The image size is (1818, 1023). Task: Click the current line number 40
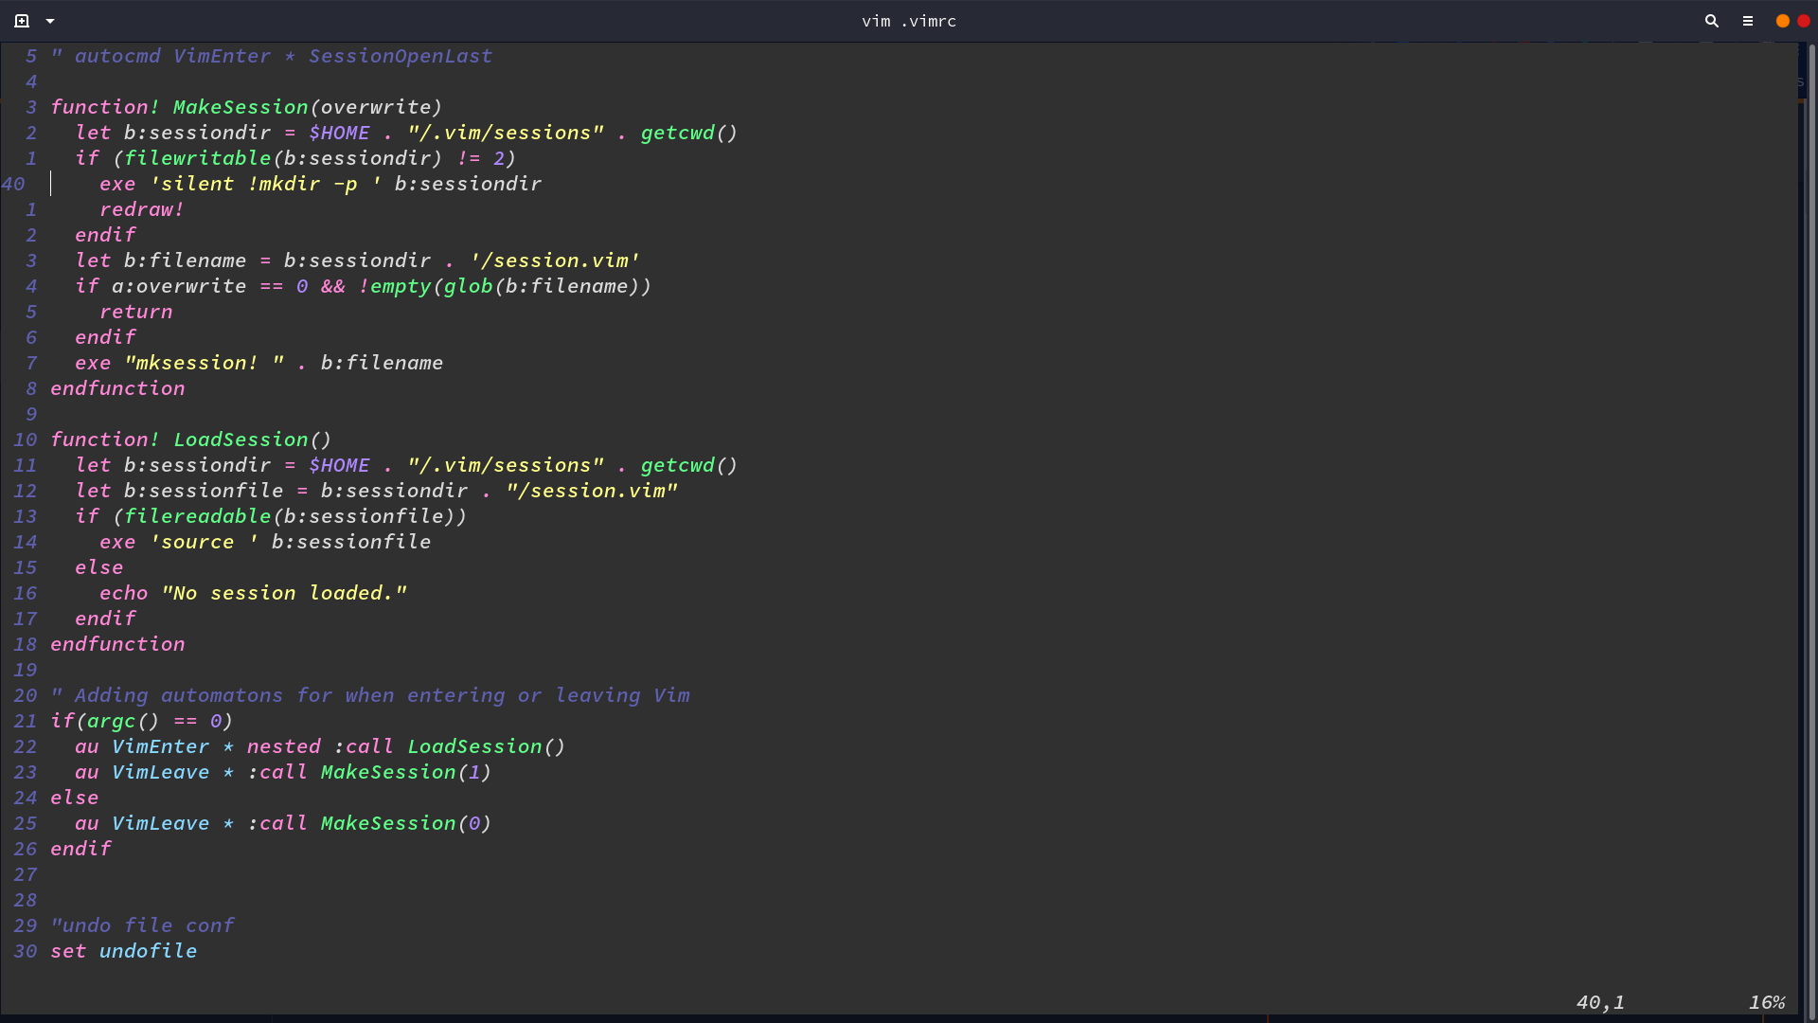[13, 184]
